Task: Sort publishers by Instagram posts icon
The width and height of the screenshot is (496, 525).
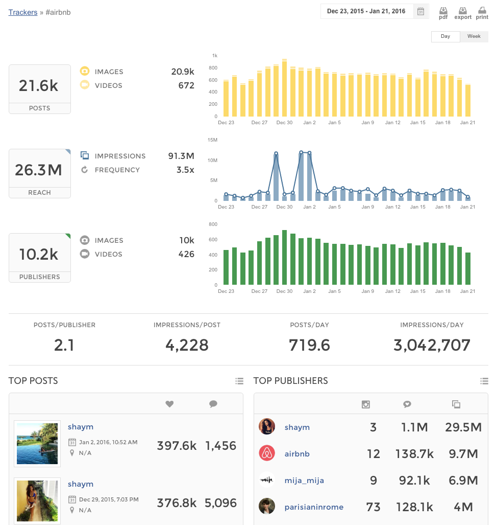Action: (x=366, y=404)
